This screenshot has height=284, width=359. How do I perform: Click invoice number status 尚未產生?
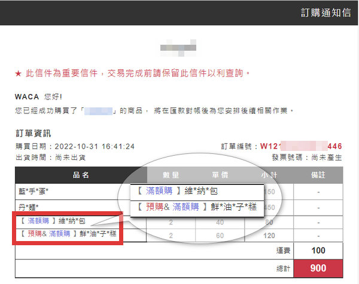click(327, 158)
